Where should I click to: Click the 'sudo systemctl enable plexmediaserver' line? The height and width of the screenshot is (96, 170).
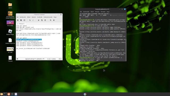pyautogui.click(x=29, y=44)
